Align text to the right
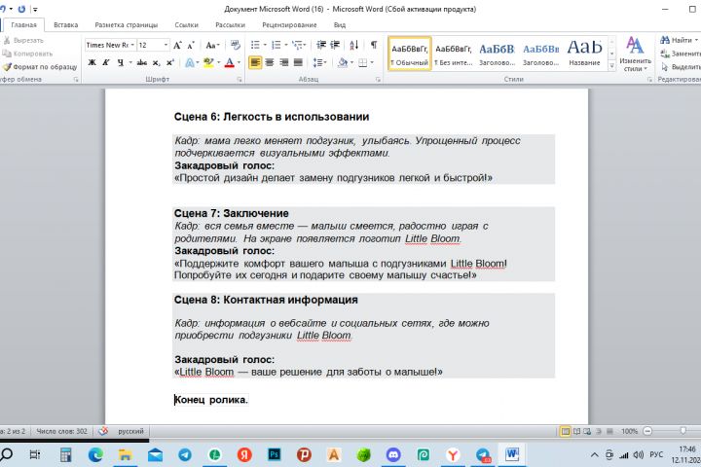 284,62
